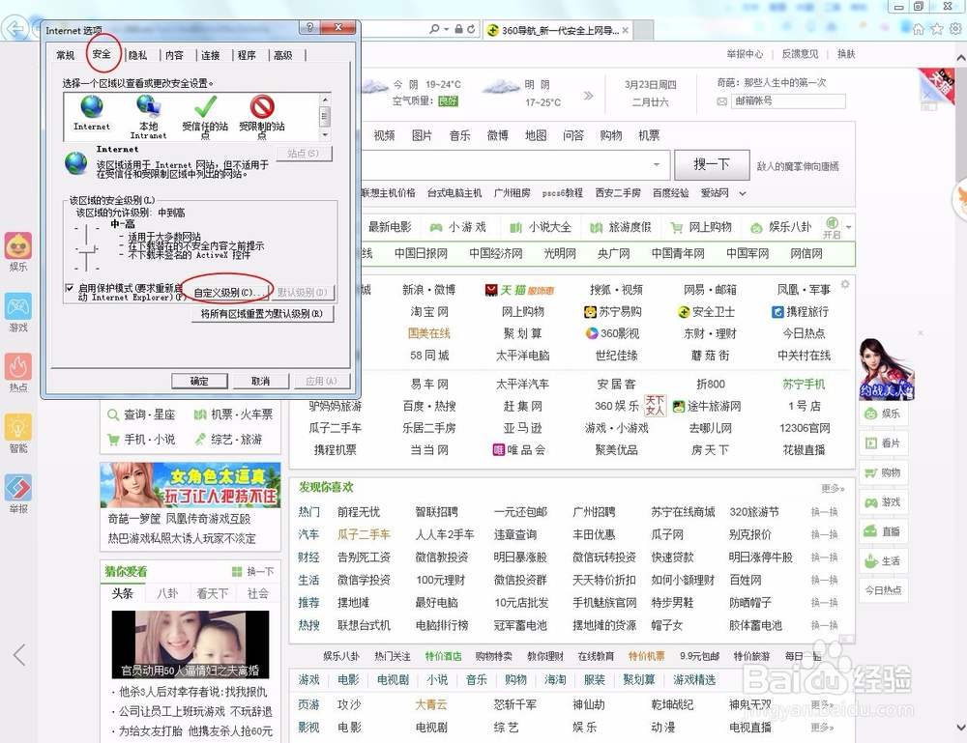
Task: Switch to the 连接 tab
Action: 210,55
